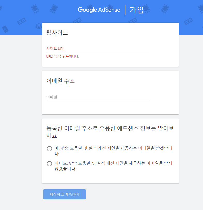Click the Google AdSense logo

tap(99, 10)
